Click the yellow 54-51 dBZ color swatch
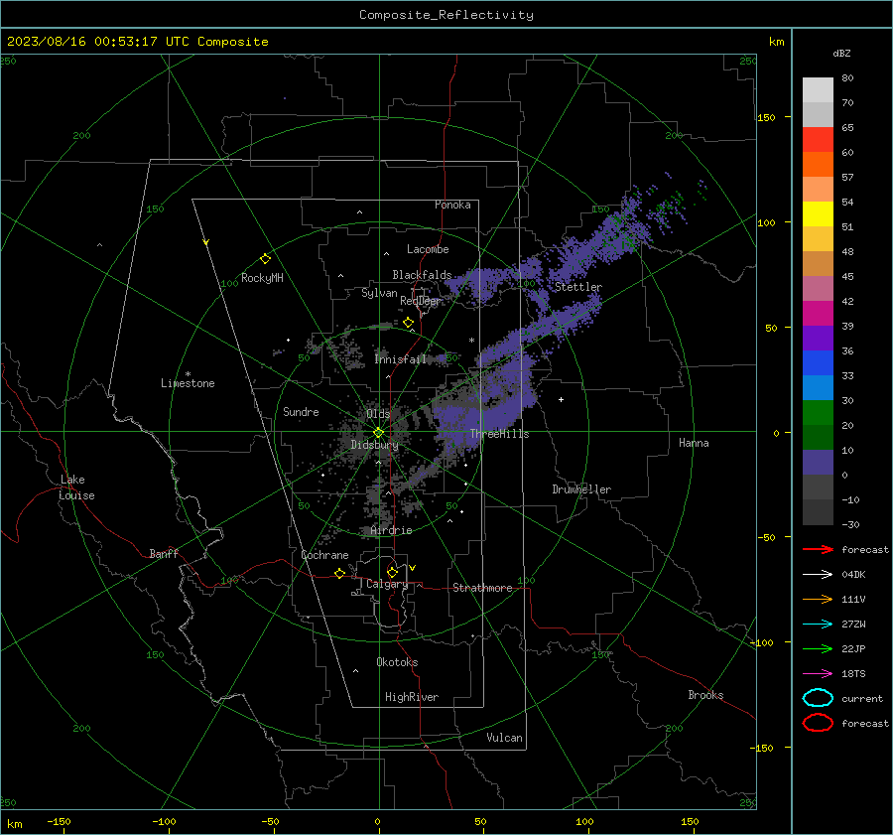This screenshot has height=835, width=893. (818, 214)
